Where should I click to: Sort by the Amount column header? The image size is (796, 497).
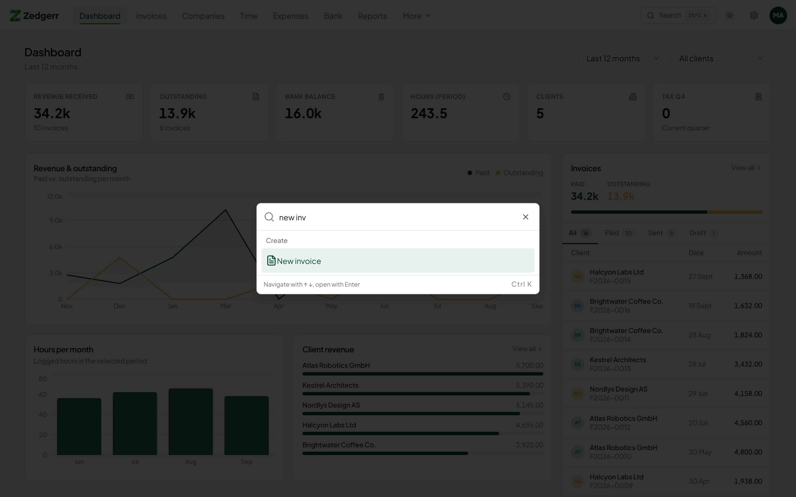coord(749,253)
